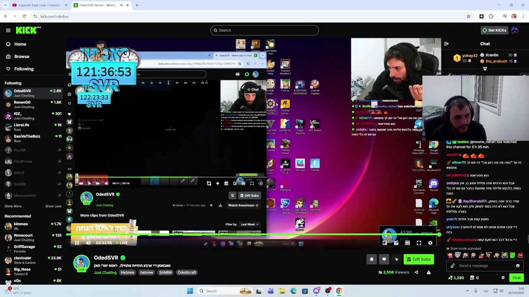Open LiorsLife followed channel
This screenshot has height=297, width=529.
33,127
